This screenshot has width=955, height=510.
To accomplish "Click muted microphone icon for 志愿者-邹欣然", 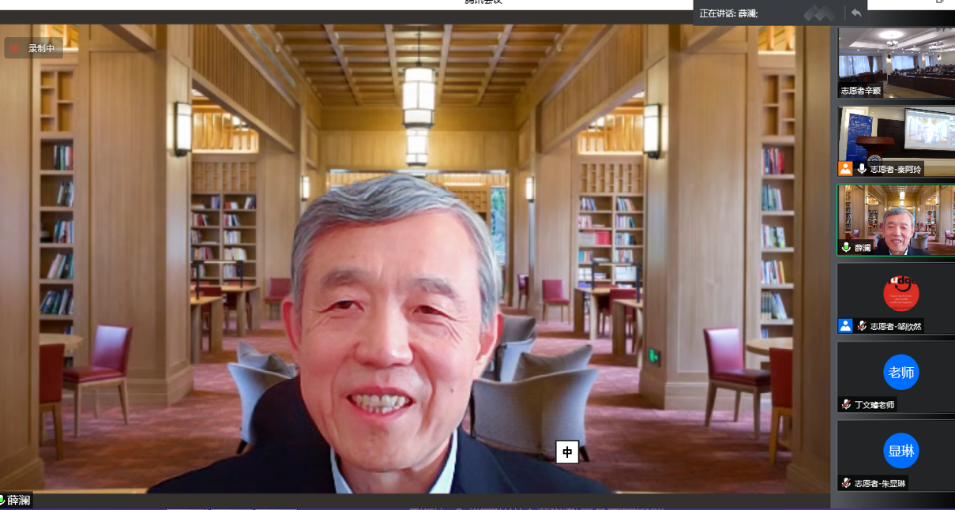I will click(x=862, y=325).
